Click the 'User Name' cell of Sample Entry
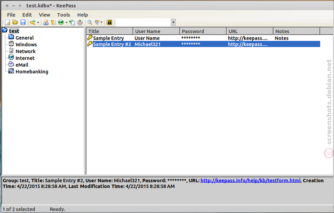 [147, 38]
